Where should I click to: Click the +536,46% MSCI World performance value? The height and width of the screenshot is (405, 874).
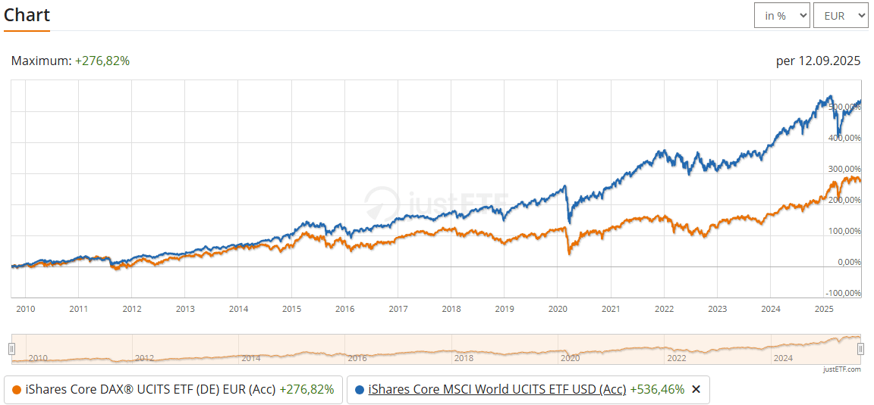(x=657, y=389)
